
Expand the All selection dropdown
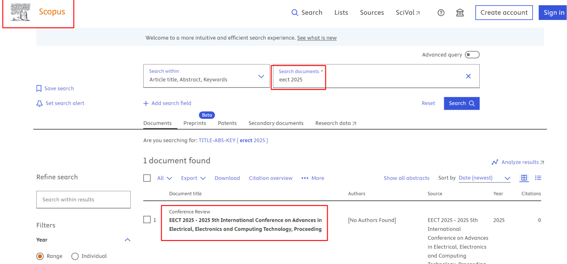[164, 178]
